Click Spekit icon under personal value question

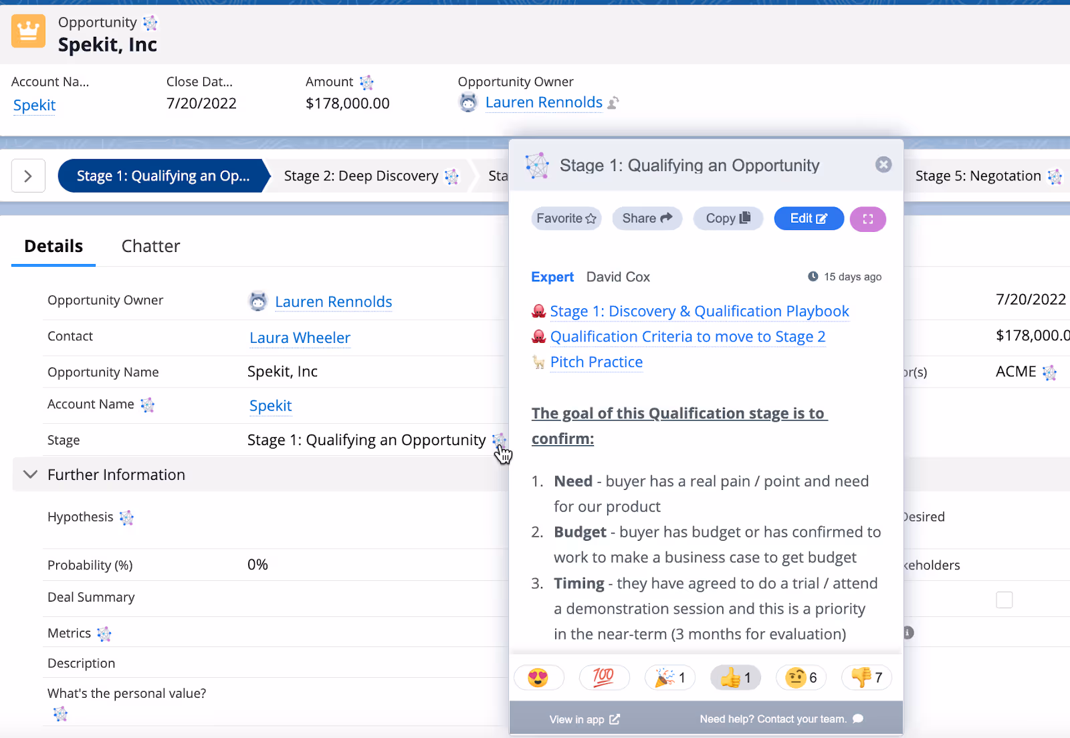(x=60, y=714)
